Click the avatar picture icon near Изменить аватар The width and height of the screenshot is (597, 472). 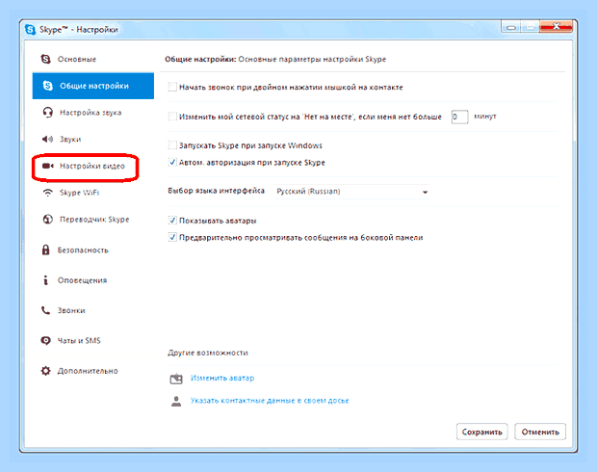point(176,379)
